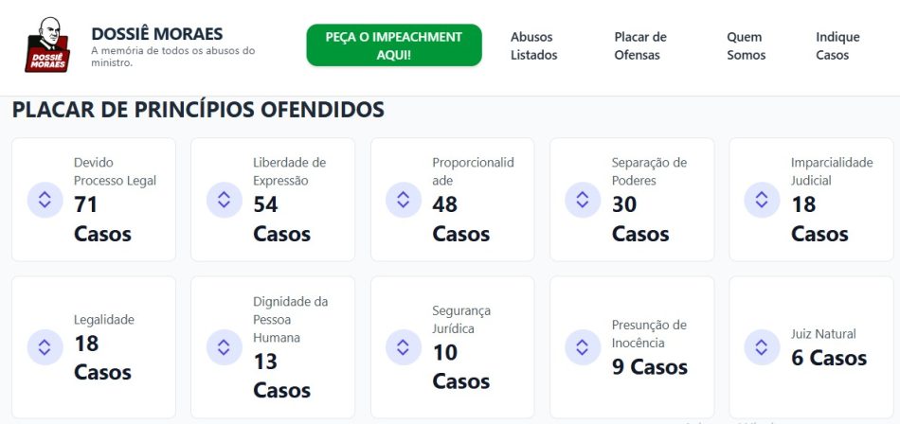
Task: Click the chevron icon beside Segurança Jurídica
Action: coord(403,347)
